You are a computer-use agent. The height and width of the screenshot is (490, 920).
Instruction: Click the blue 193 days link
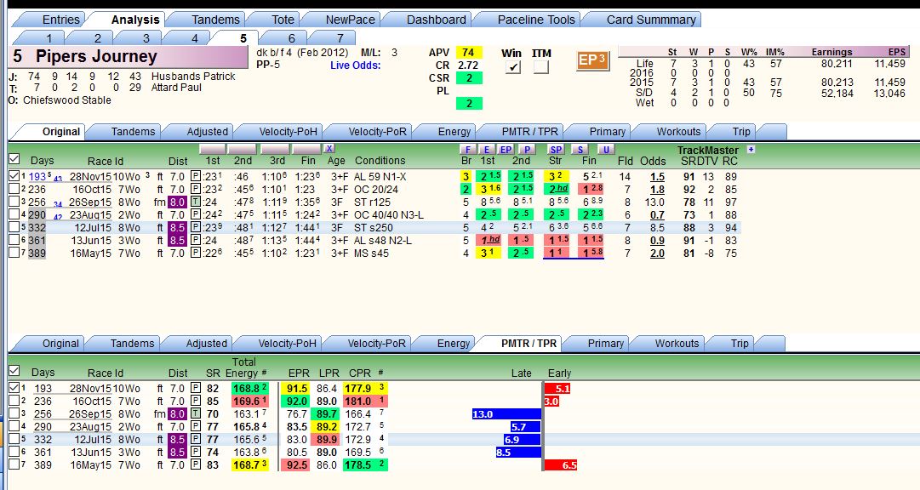[x=37, y=177]
